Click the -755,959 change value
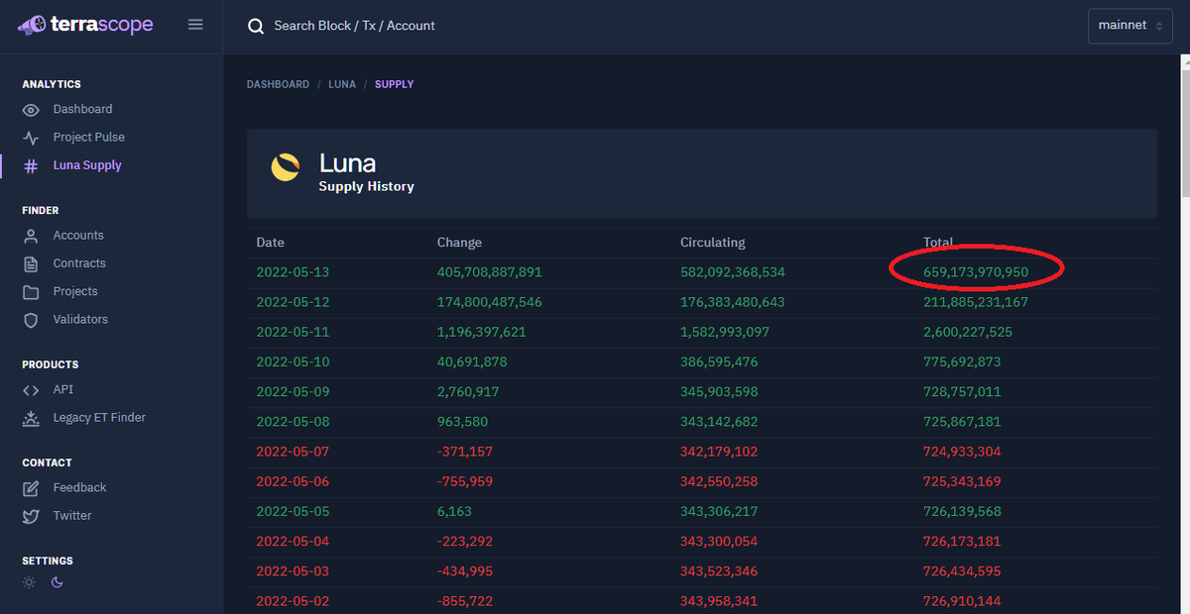Viewport: 1190px width, 614px height. coord(465,482)
